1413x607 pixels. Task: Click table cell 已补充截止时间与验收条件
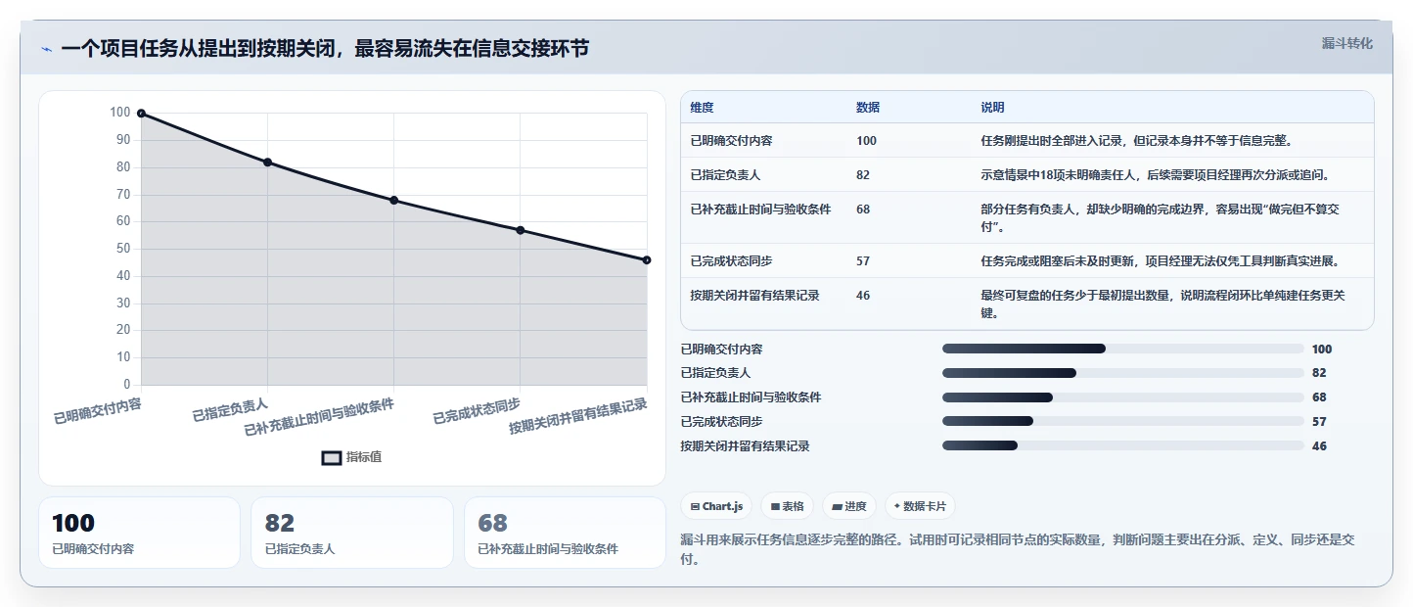click(x=760, y=210)
